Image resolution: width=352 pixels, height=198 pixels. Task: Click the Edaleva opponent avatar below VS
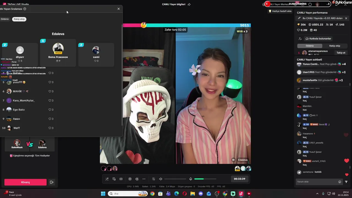(x=42, y=143)
